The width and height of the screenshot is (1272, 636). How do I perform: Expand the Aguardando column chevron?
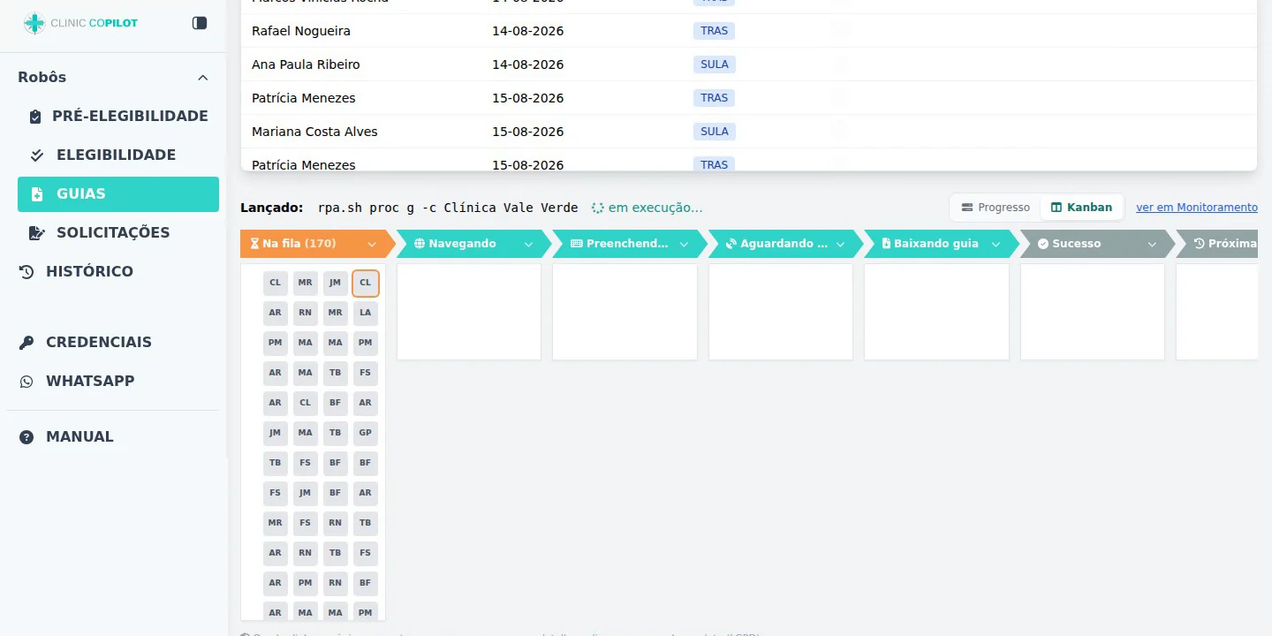(840, 245)
